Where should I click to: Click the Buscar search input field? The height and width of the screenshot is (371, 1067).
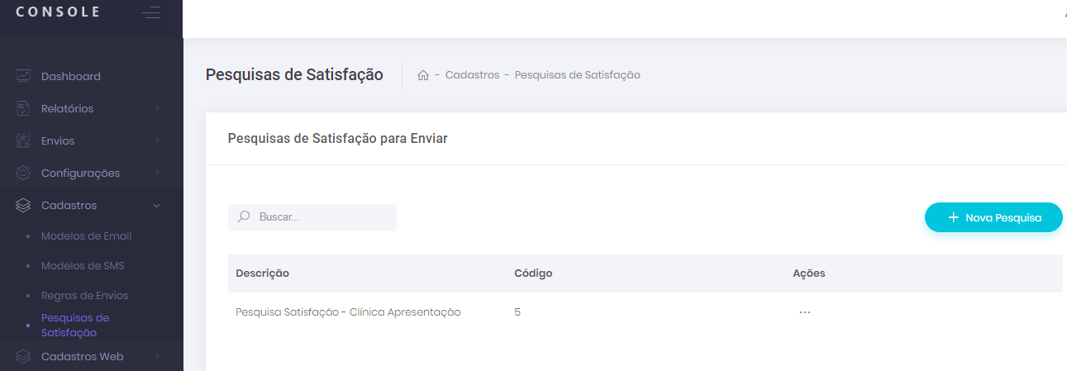click(x=322, y=217)
